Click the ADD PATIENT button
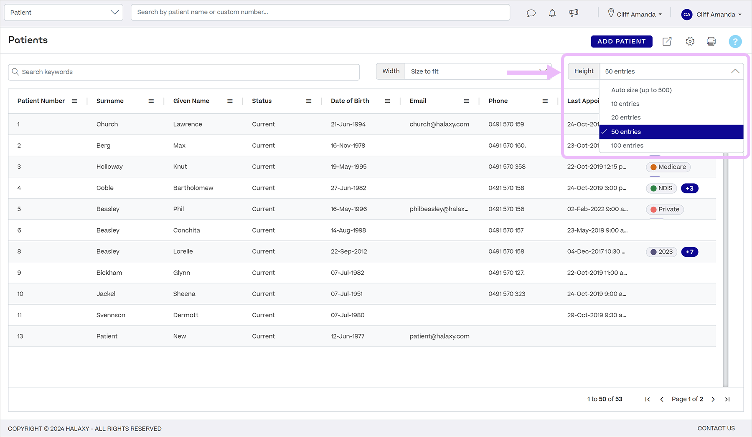 click(621, 41)
